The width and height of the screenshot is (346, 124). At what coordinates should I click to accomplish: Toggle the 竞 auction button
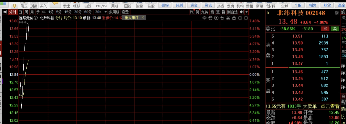click(x=212, y=12)
